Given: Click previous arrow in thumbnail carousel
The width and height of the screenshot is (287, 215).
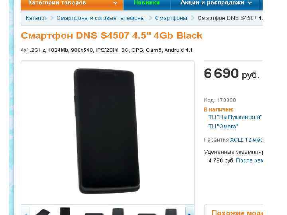Looking at the screenshot, I should 26,211.
